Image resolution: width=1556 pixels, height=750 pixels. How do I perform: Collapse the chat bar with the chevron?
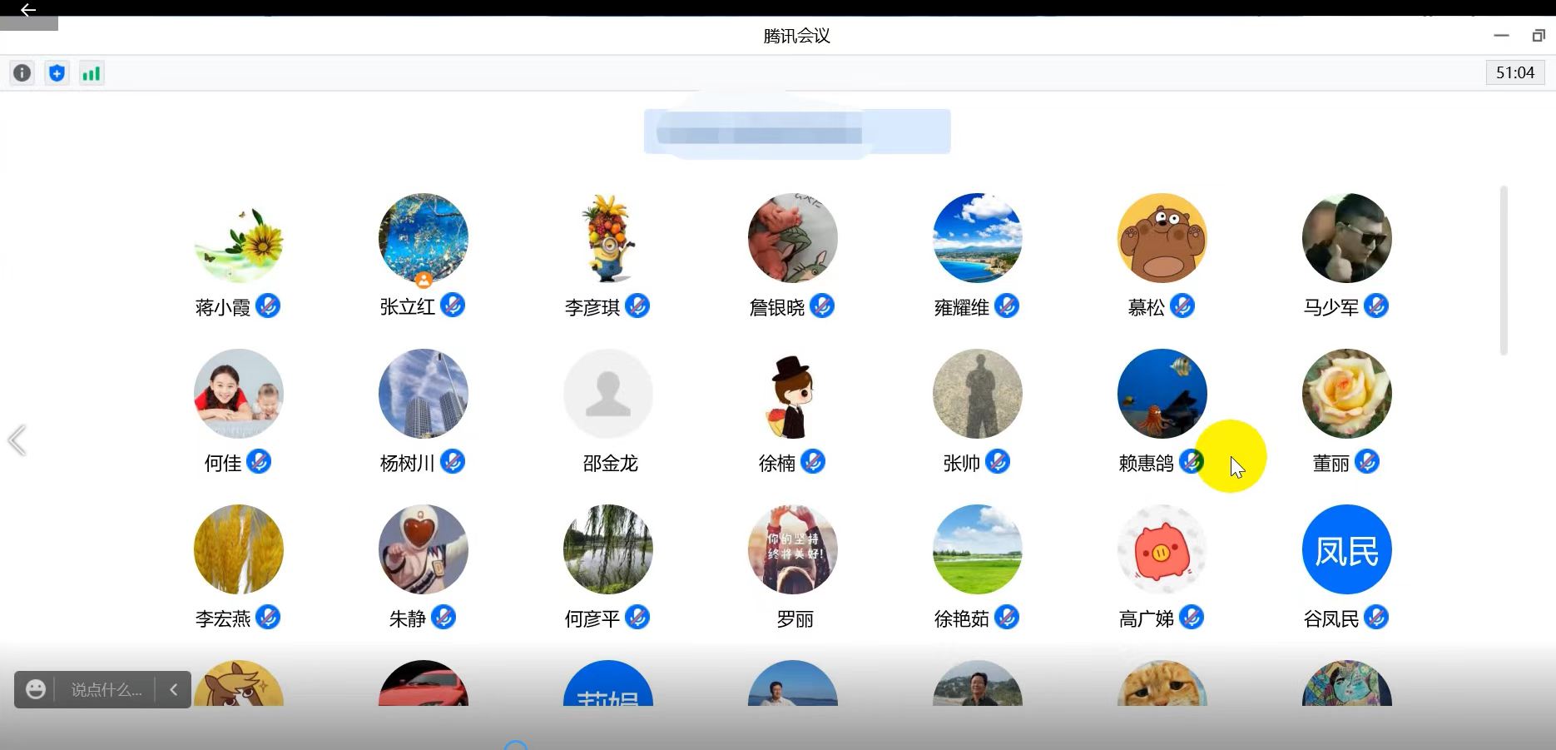173,689
